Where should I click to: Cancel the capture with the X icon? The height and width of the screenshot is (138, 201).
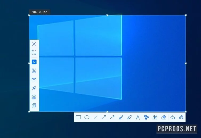coord(34,44)
